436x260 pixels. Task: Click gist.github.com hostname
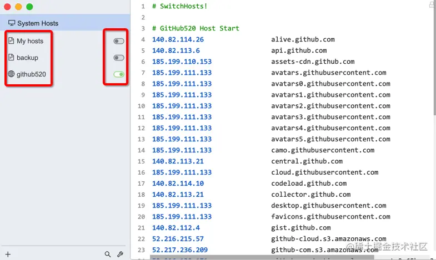[301, 228]
